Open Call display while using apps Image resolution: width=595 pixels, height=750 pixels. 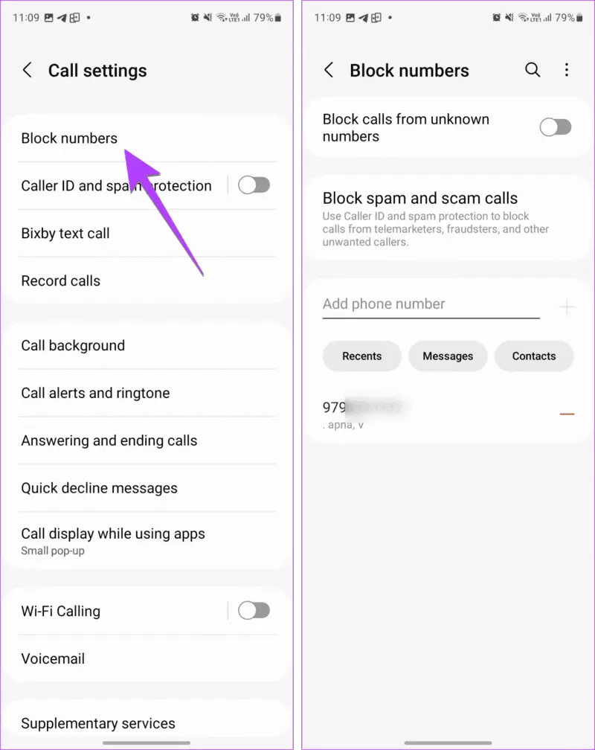pos(147,541)
